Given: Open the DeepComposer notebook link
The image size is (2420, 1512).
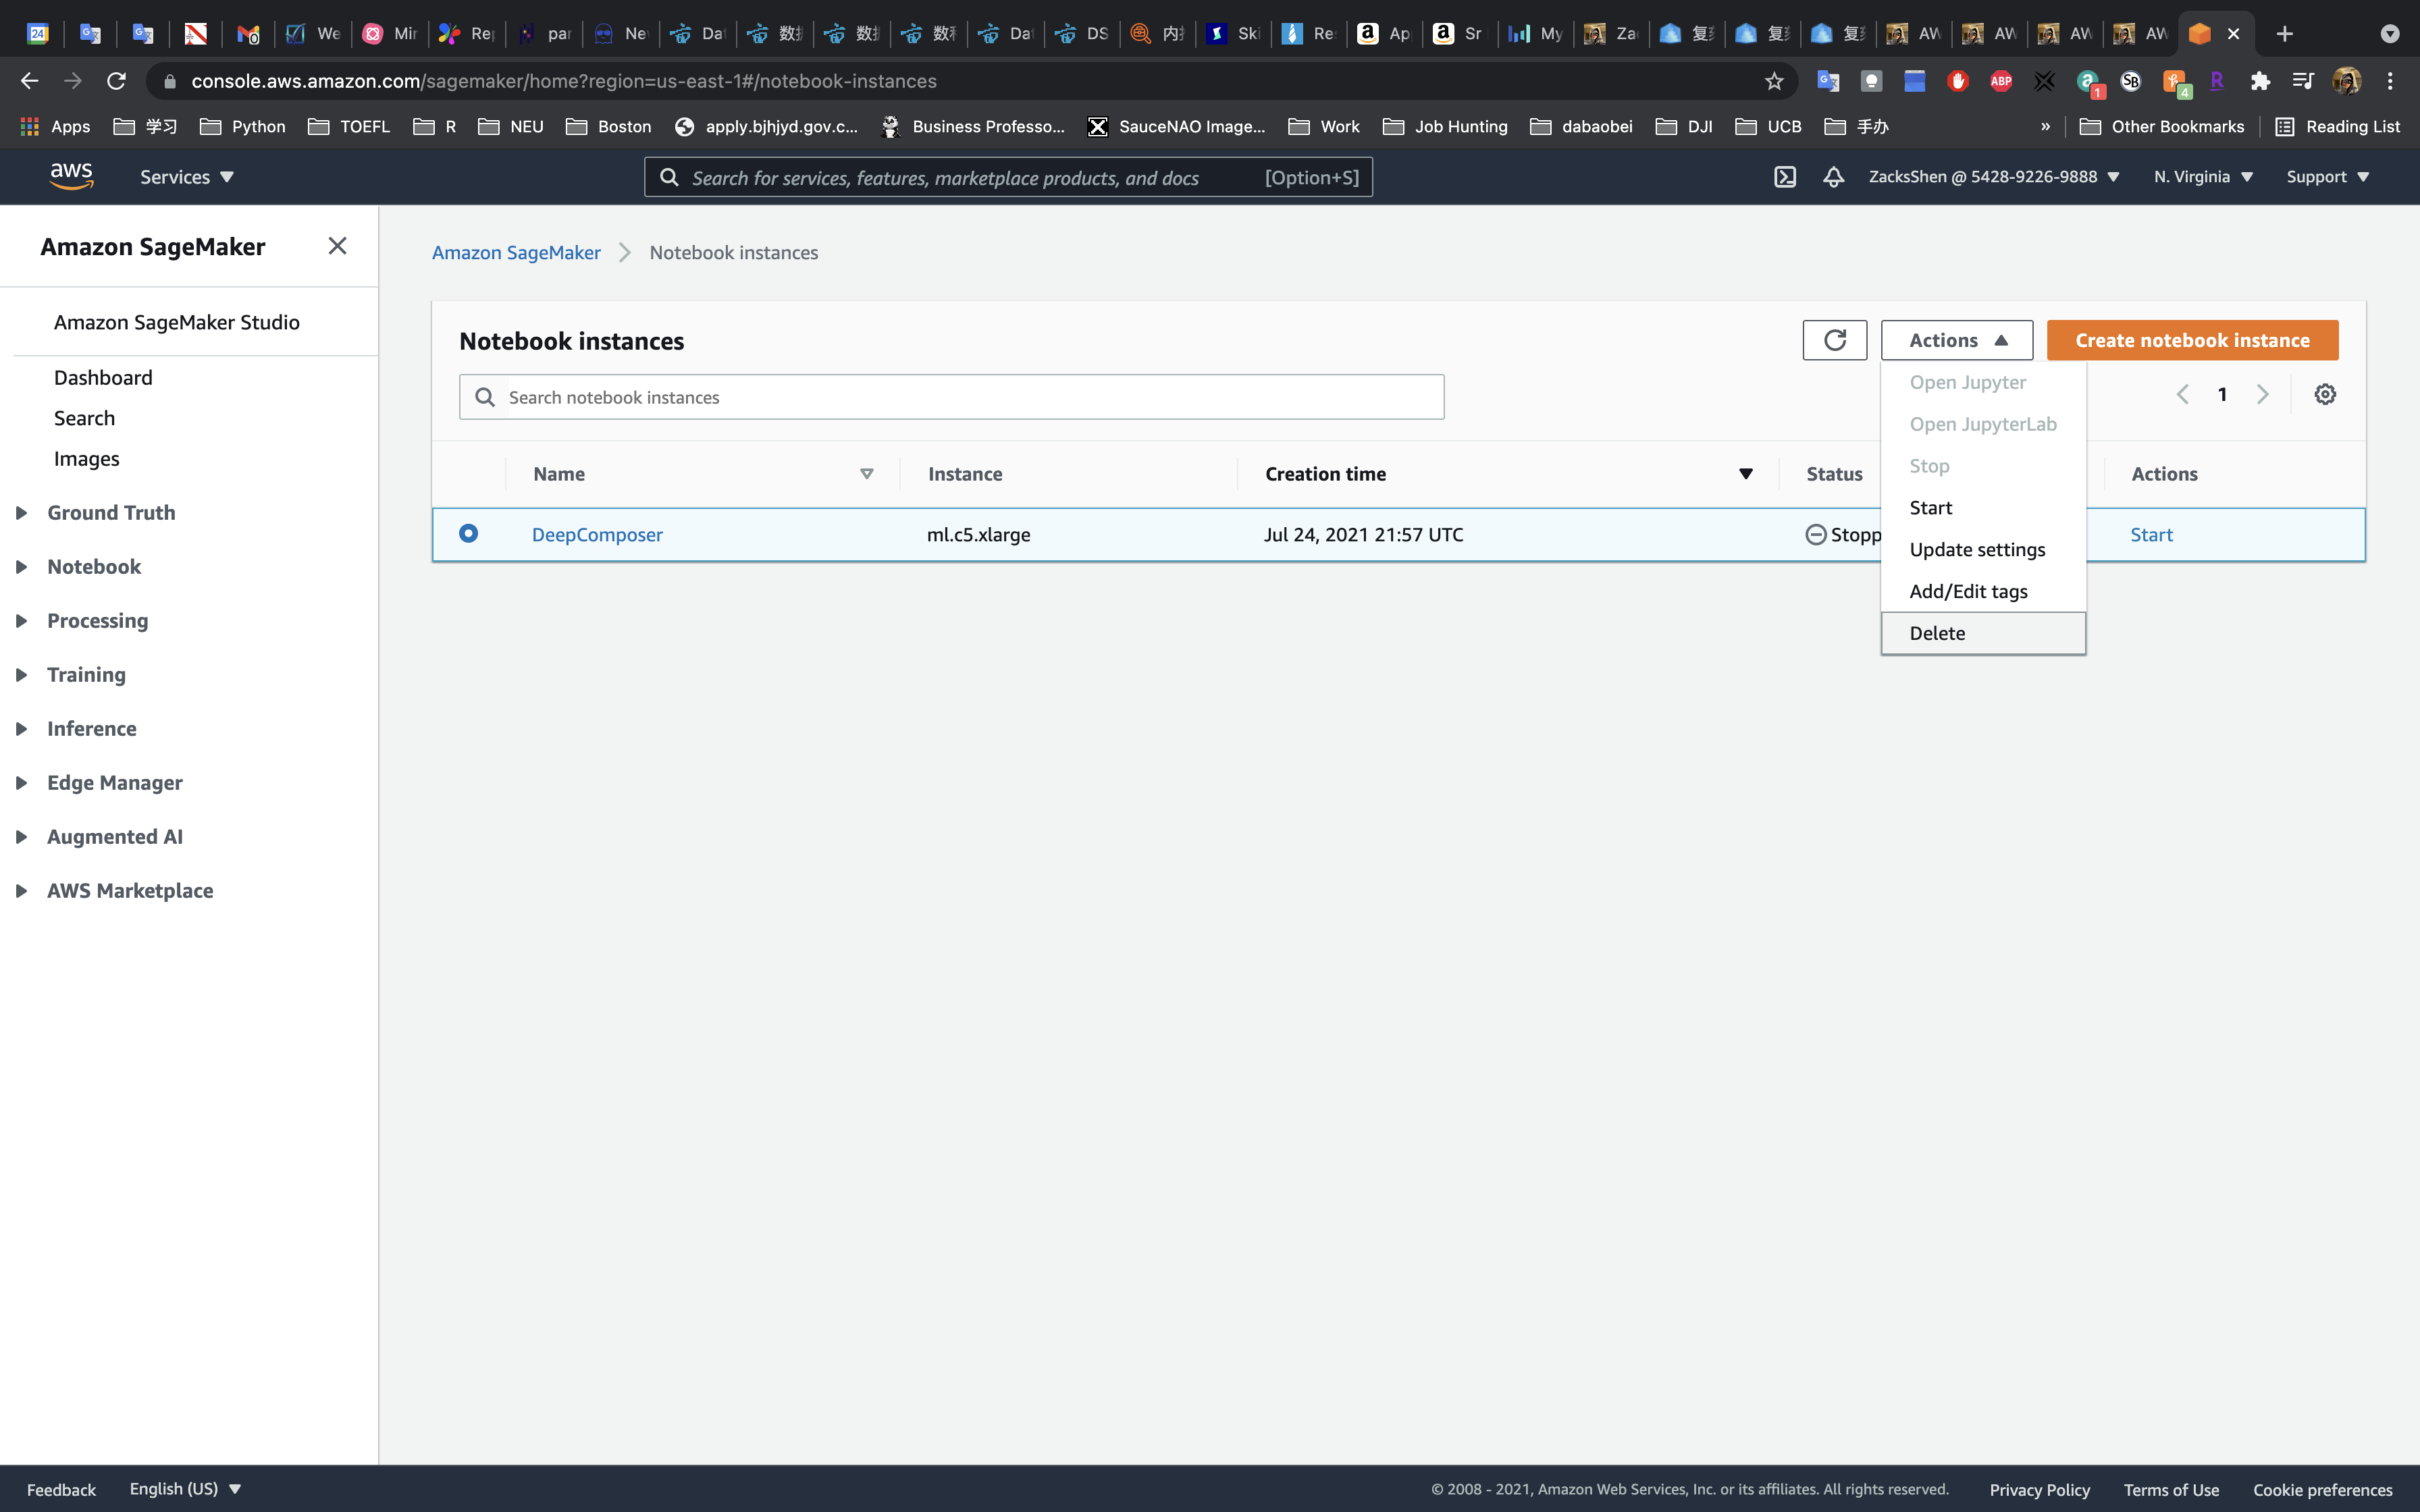Looking at the screenshot, I should [x=597, y=535].
